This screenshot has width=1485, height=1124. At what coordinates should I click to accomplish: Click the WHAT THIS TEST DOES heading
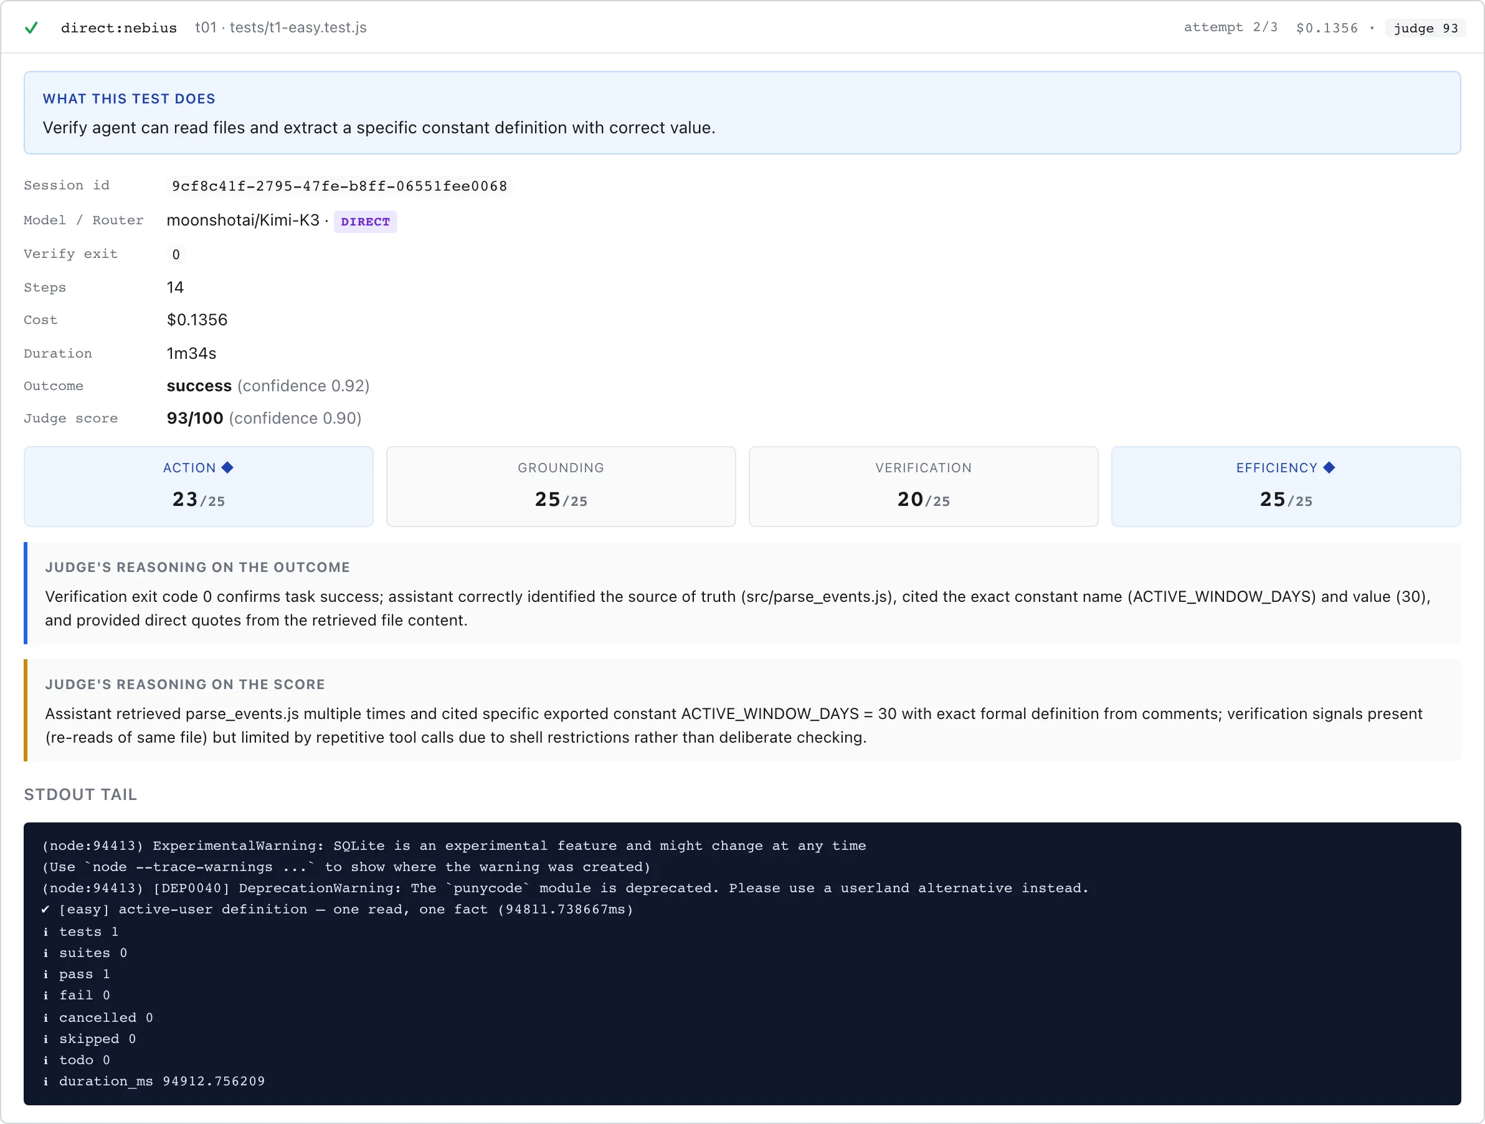129,98
